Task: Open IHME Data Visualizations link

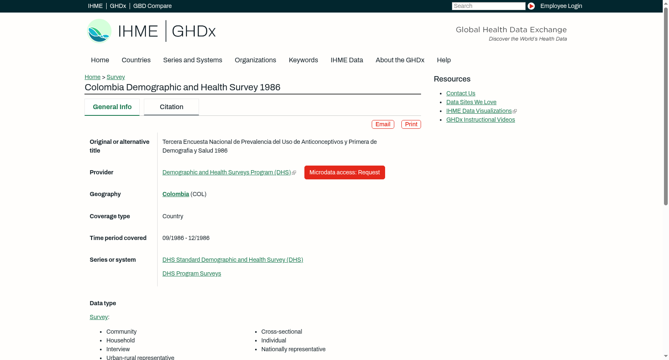Action: click(x=479, y=111)
